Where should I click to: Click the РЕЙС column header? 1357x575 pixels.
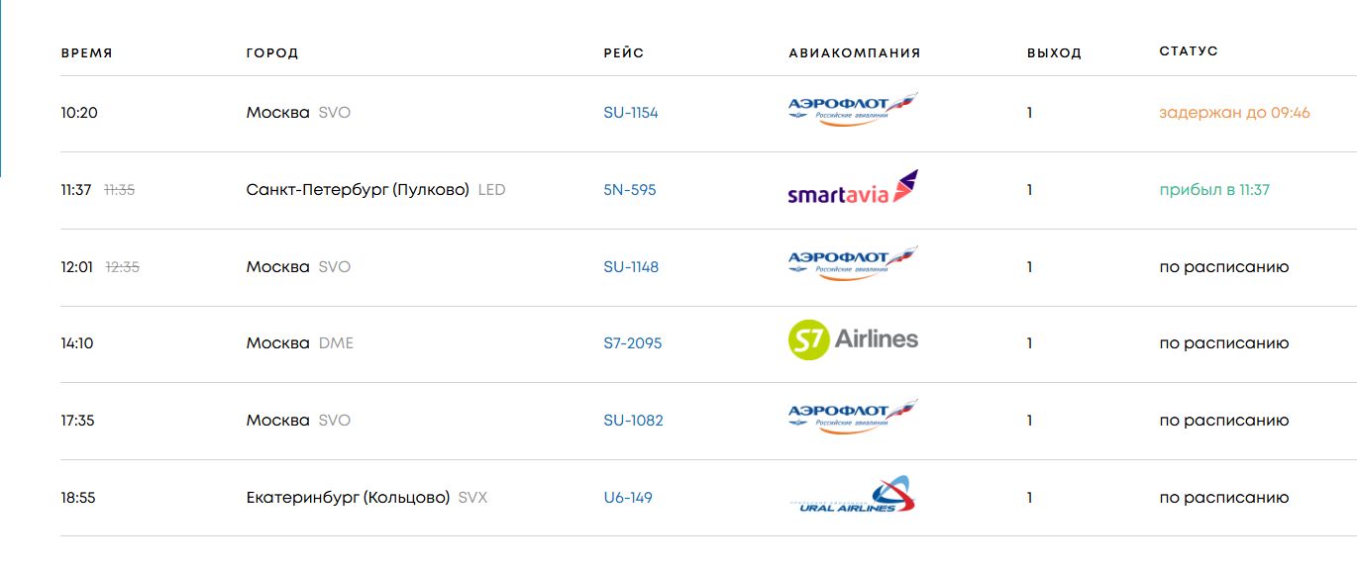623,53
